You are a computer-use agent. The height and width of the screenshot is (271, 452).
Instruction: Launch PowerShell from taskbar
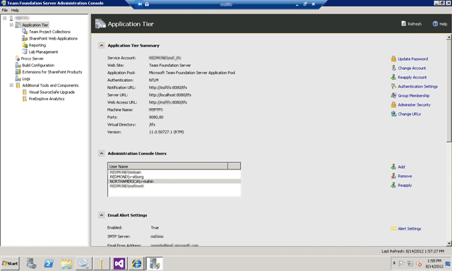pos(49,263)
